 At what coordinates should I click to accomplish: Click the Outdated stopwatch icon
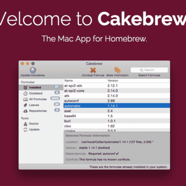coord(26,93)
